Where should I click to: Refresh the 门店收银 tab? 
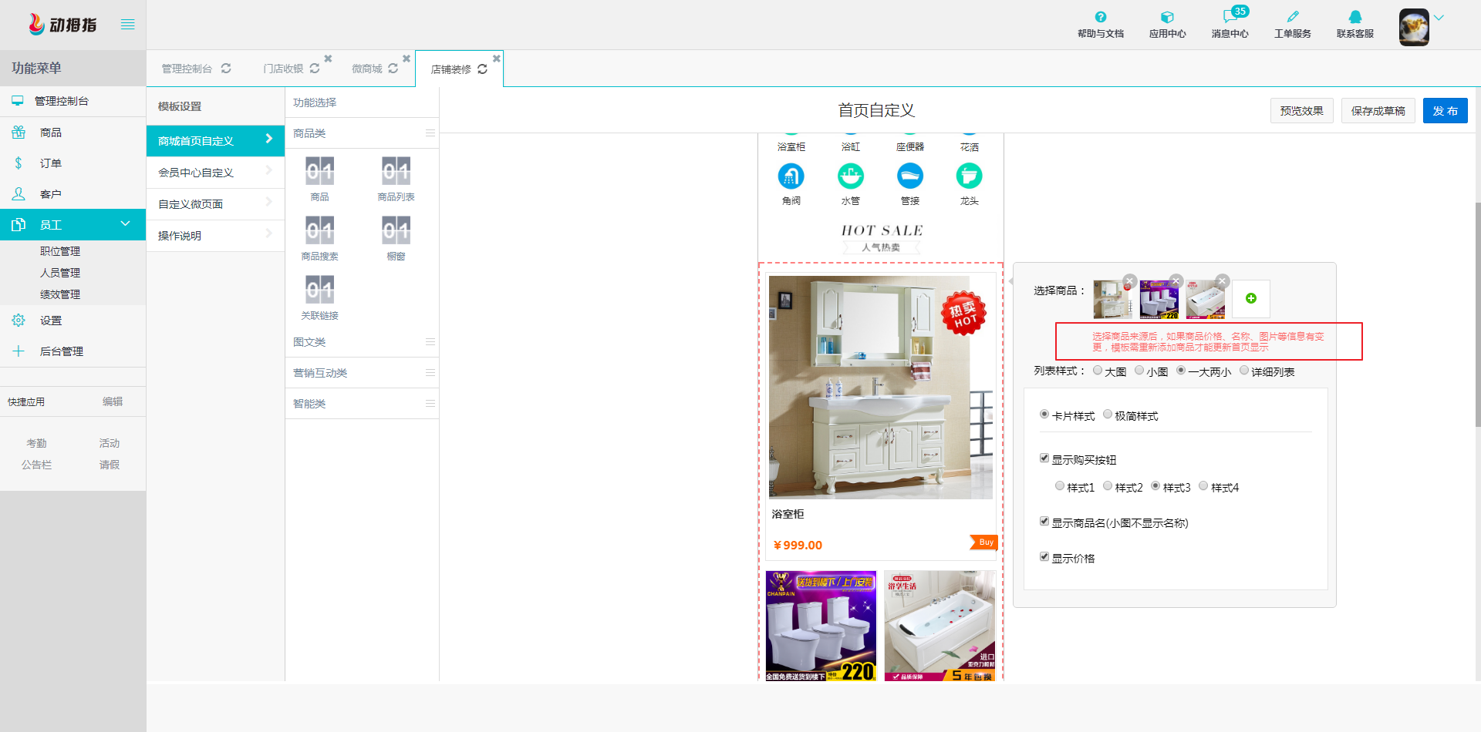coord(315,69)
